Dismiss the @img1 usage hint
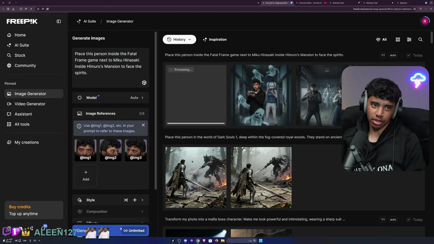This screenshot has height=244, width=434. coord(143,125)
